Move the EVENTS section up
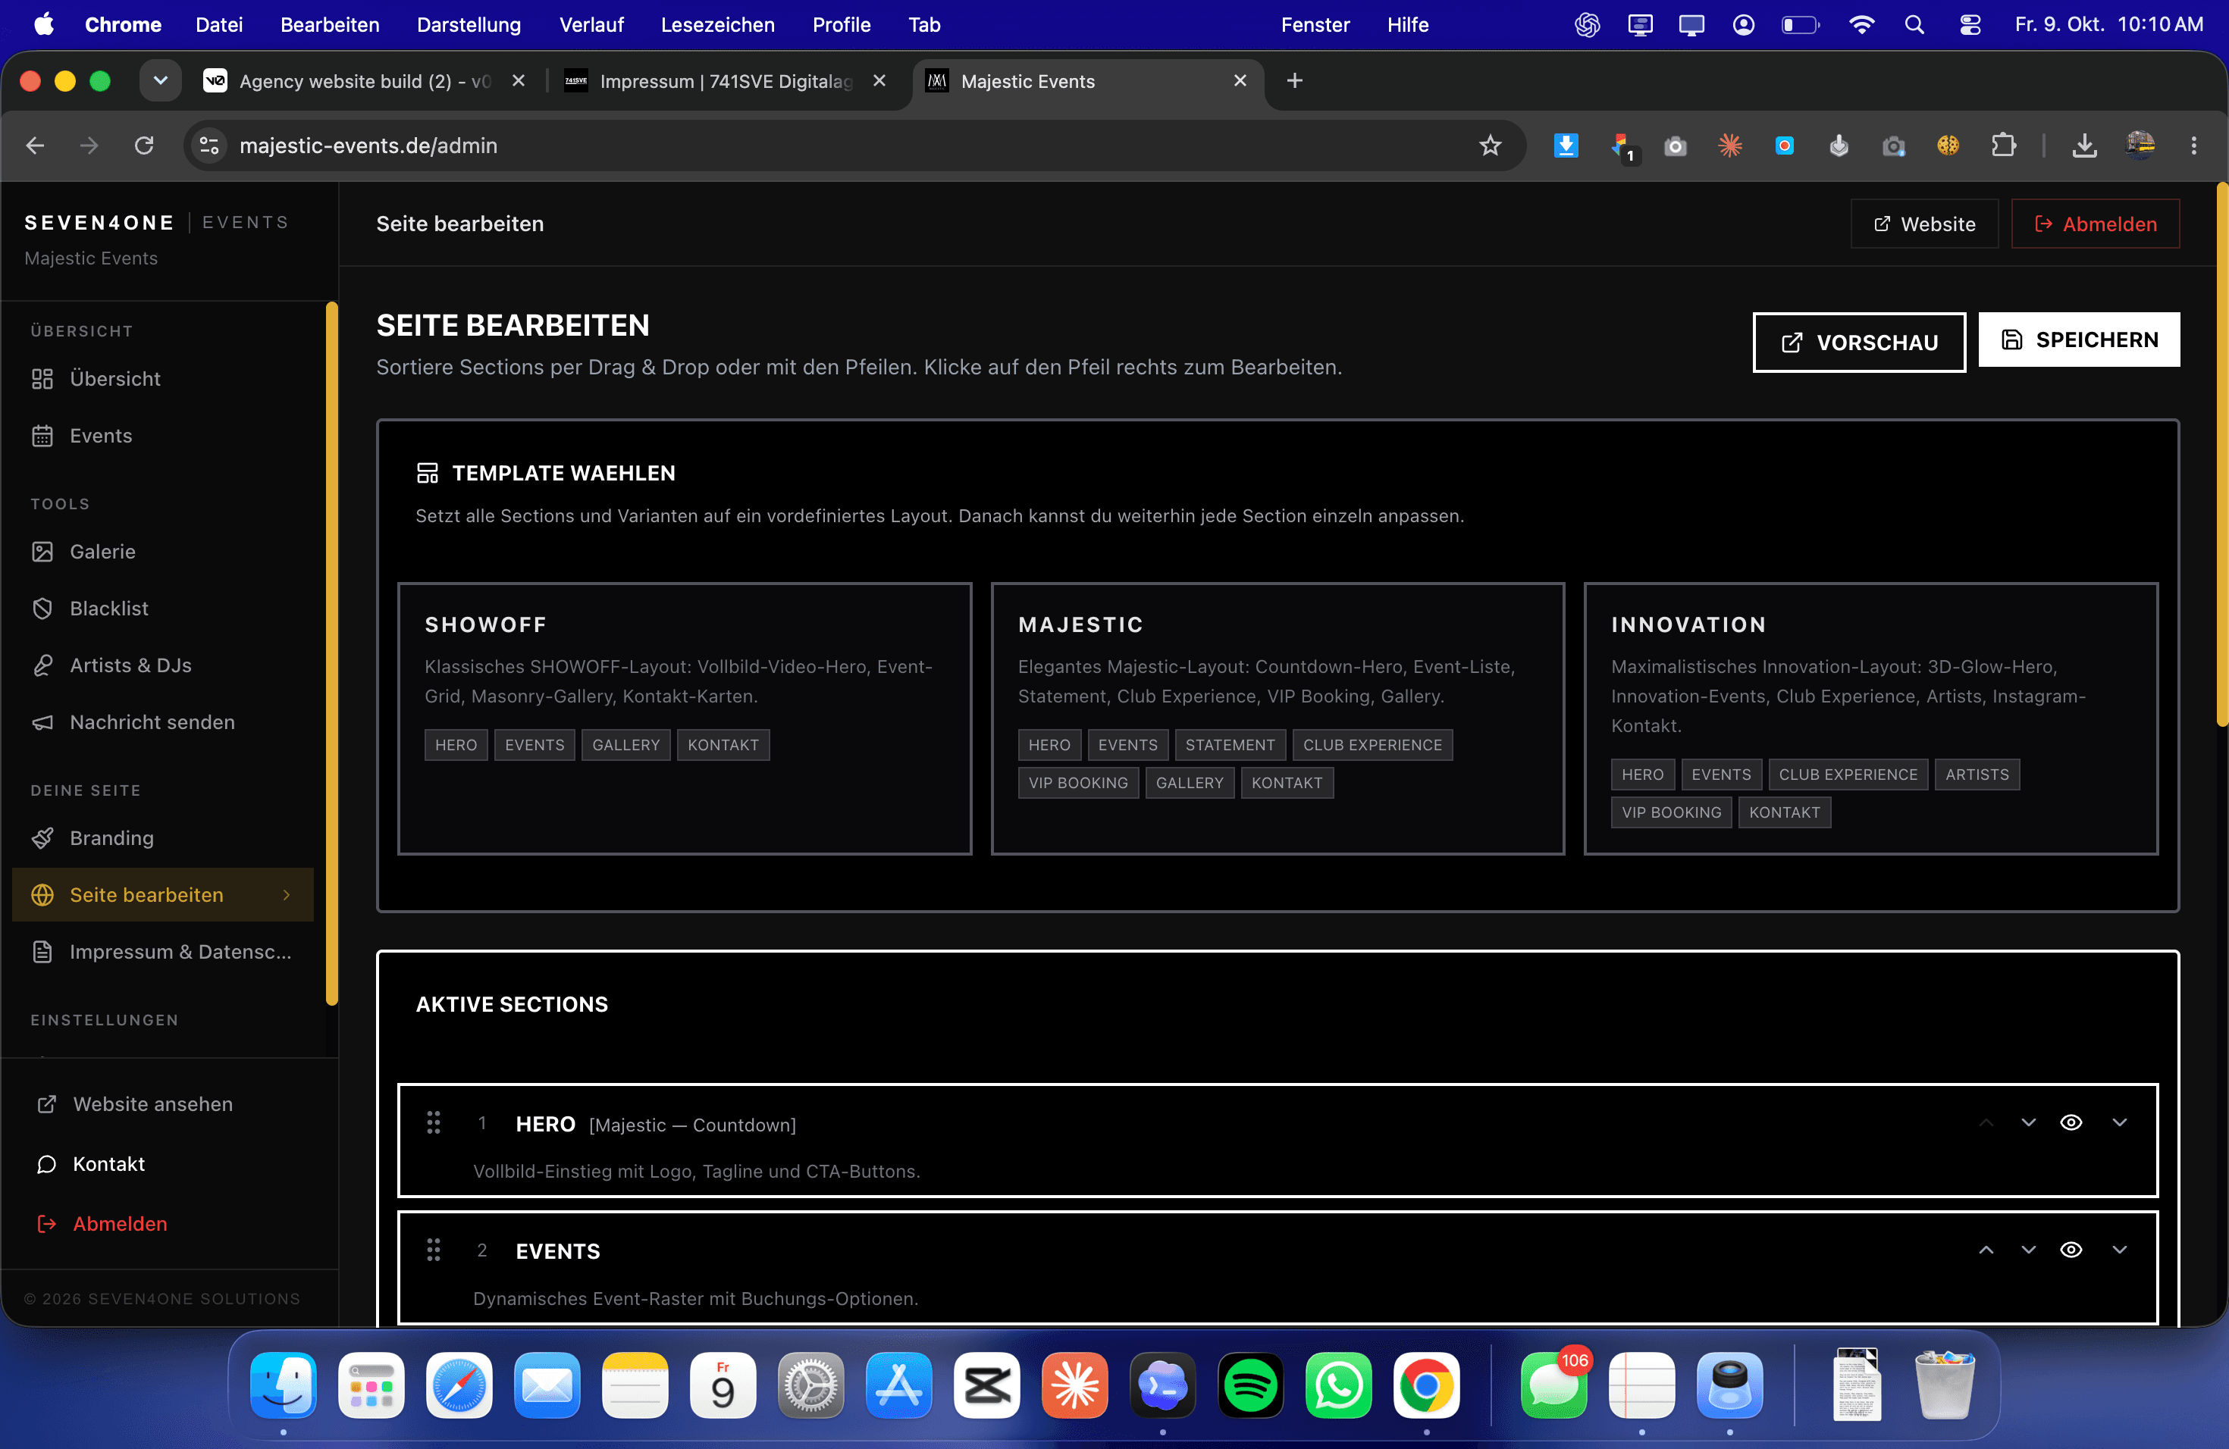The height and width of the screenshot is (1449, 2229). coord(1986,1250)
